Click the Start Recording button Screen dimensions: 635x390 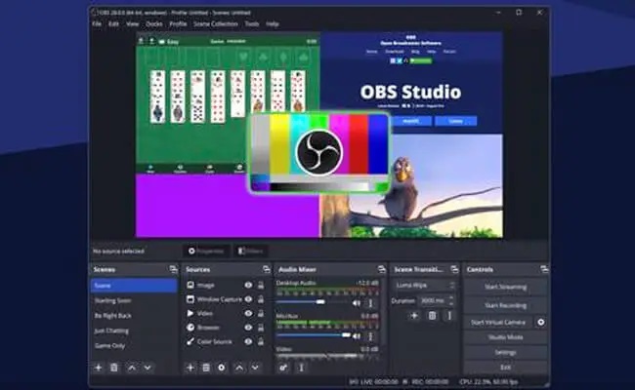(505, 305)
